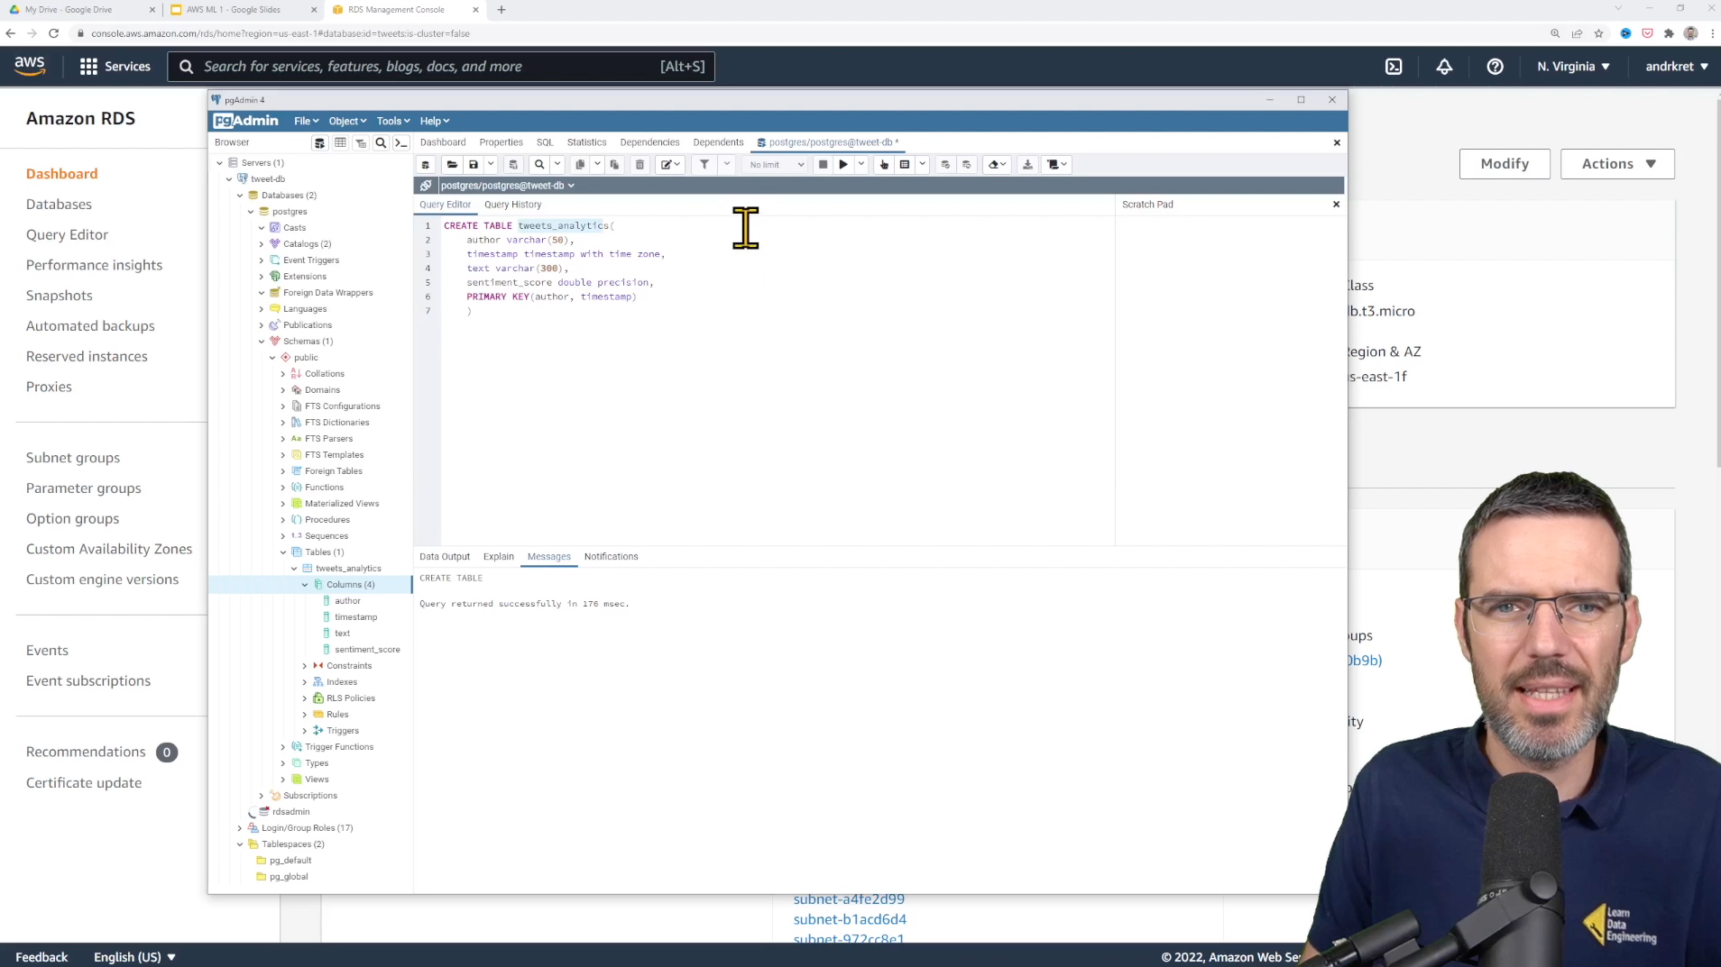Click the Copy icon in query toolbar
This screenshot has height=967, width=1721.
click(x=580, y=164)
